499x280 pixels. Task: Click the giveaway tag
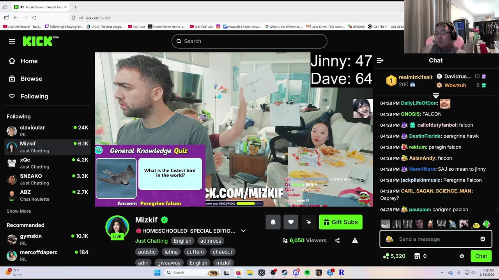click(169, 263)
